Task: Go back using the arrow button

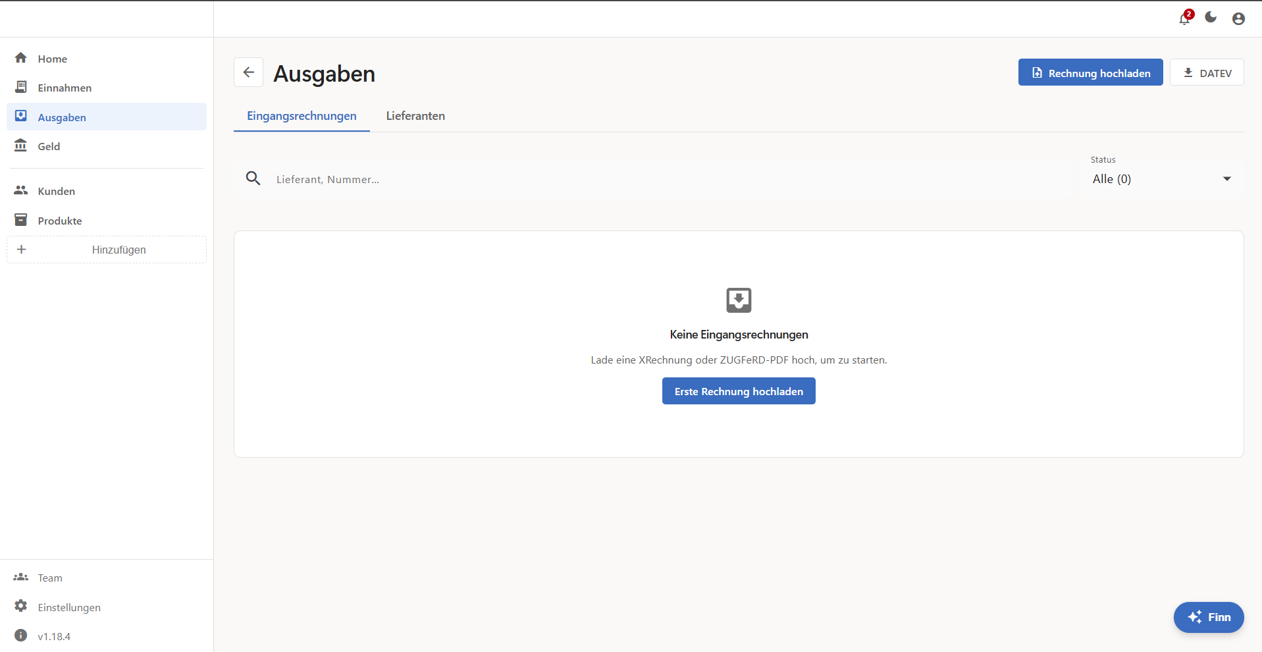Action: tap(248, 72)
